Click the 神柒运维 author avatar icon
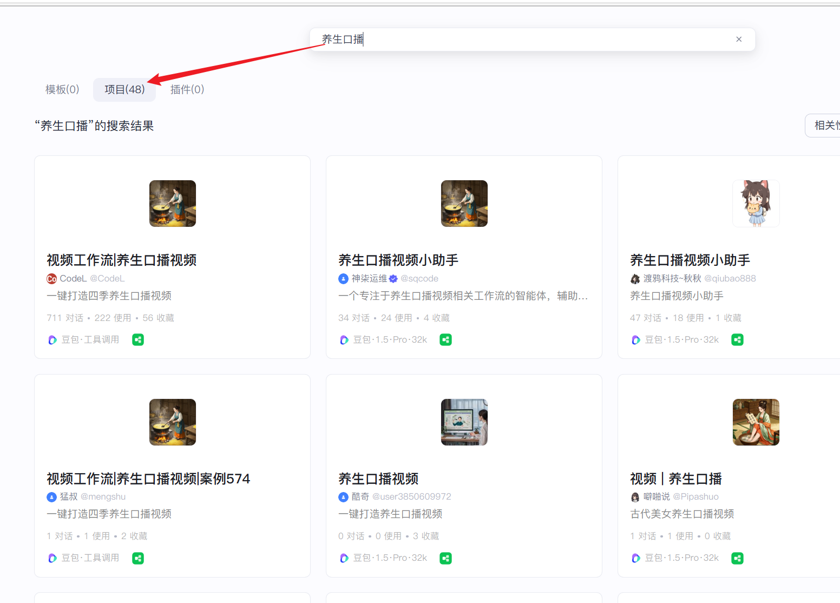 pos(343,279)
